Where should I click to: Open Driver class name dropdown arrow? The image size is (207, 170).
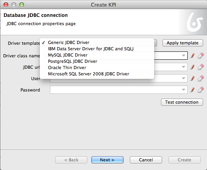pos(183,56)
